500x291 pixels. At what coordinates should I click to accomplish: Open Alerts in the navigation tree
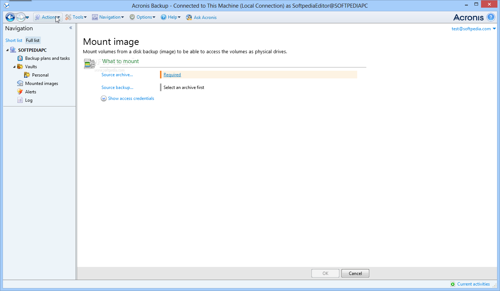tap(31, 92)
